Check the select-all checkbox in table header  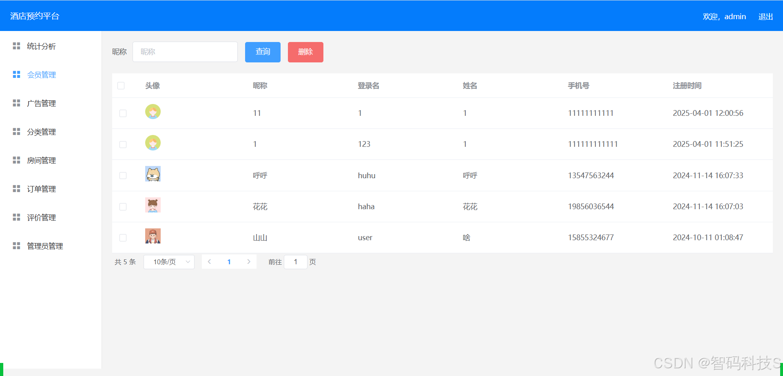point(121,86)
